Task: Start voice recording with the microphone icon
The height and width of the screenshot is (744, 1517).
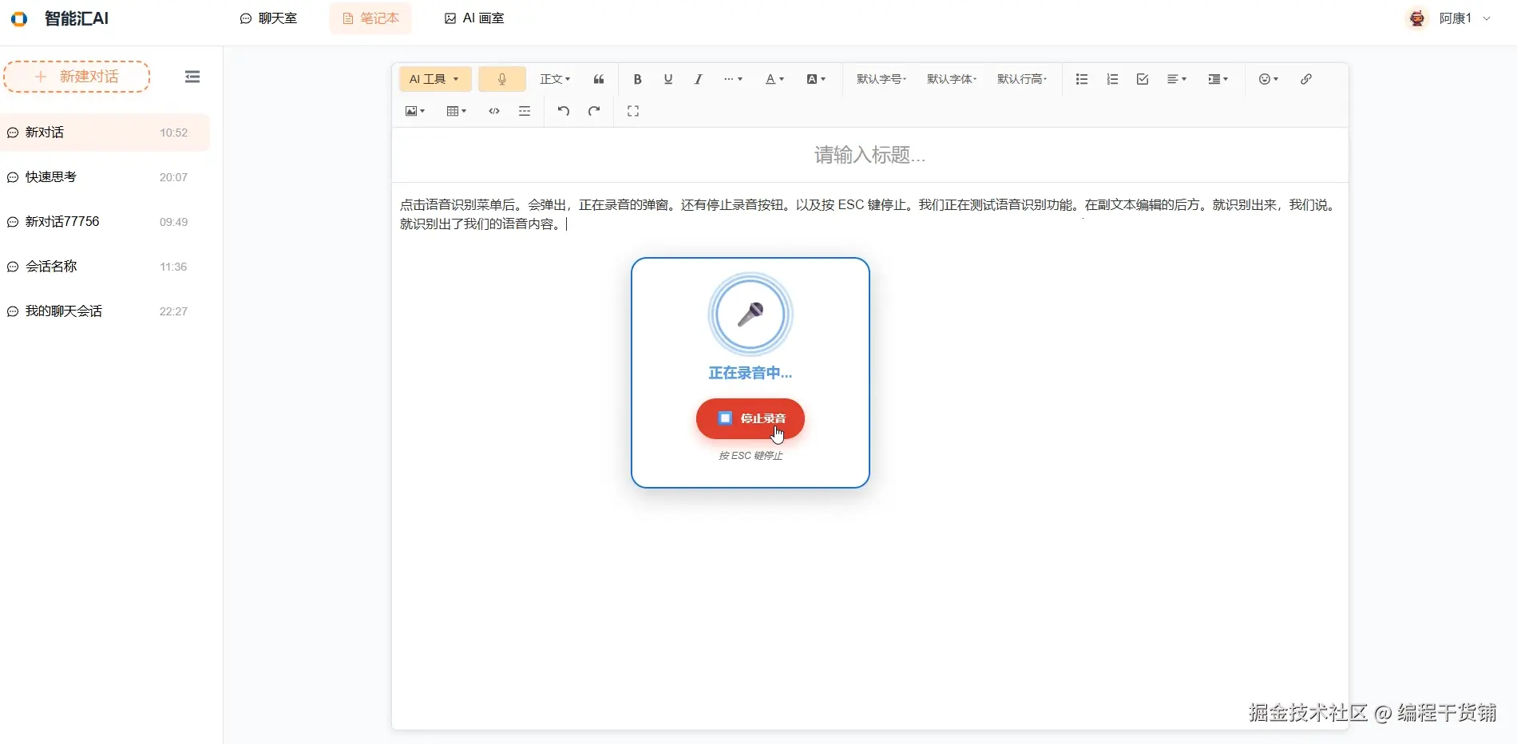Action: click(x=502, y=79)
